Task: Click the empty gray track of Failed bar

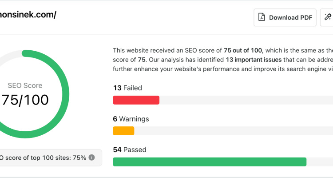Action: click(246, 100)
